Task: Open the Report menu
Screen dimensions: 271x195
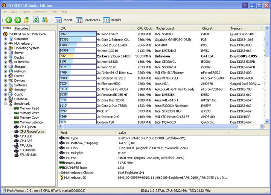Action: pos(25,12)
